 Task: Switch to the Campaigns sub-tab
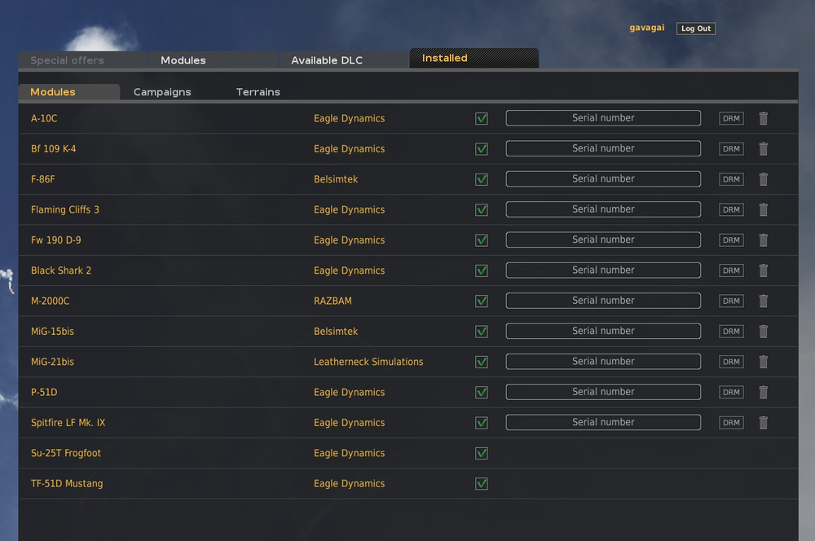(162, 92)
